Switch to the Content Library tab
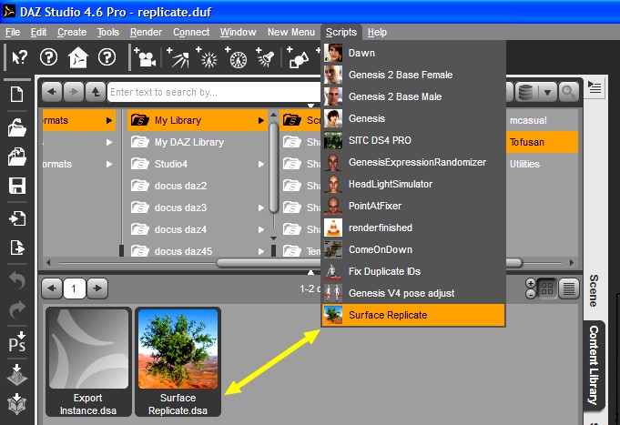Image resolution: width=620 pixels, height=425 pixels. 593,365
